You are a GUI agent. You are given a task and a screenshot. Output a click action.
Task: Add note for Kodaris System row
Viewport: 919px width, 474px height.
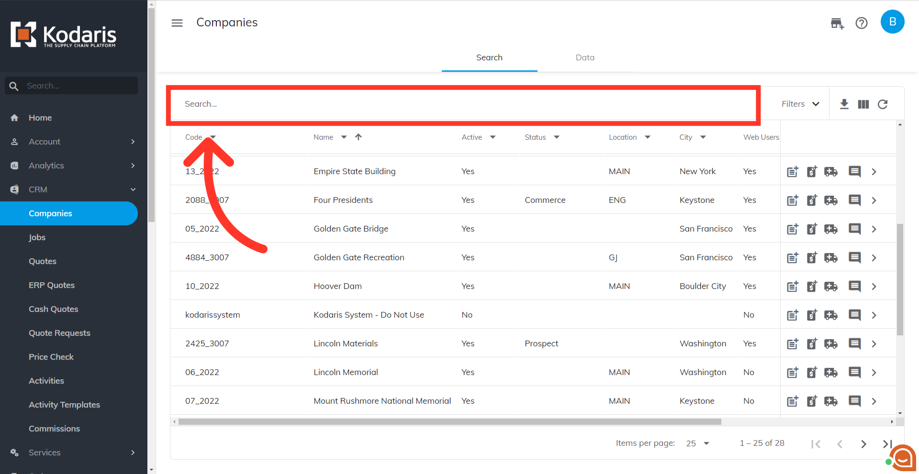click(x=793, y=315)
